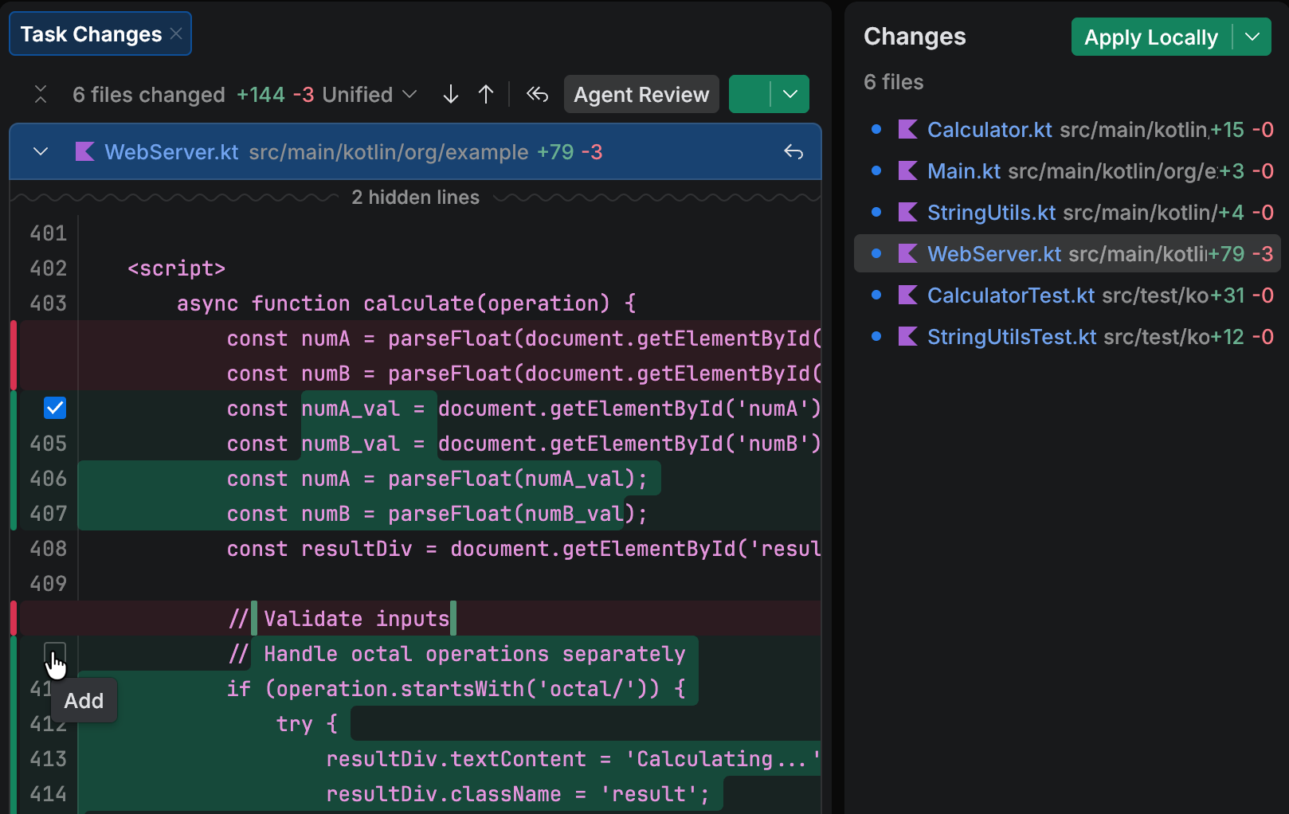Close the Task Changes tab
The image size is (1289, 814).
pos(176,34)
